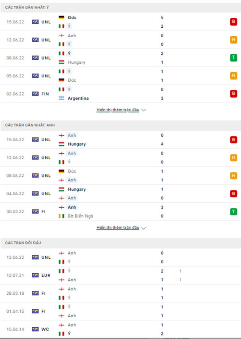Click the green T badge for Ý vs Hungary

click(x=233, y=58)
